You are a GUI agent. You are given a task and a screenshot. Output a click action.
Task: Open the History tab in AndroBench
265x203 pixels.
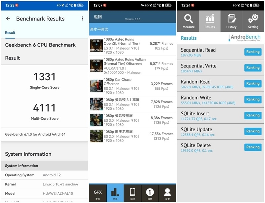point(231,21)
